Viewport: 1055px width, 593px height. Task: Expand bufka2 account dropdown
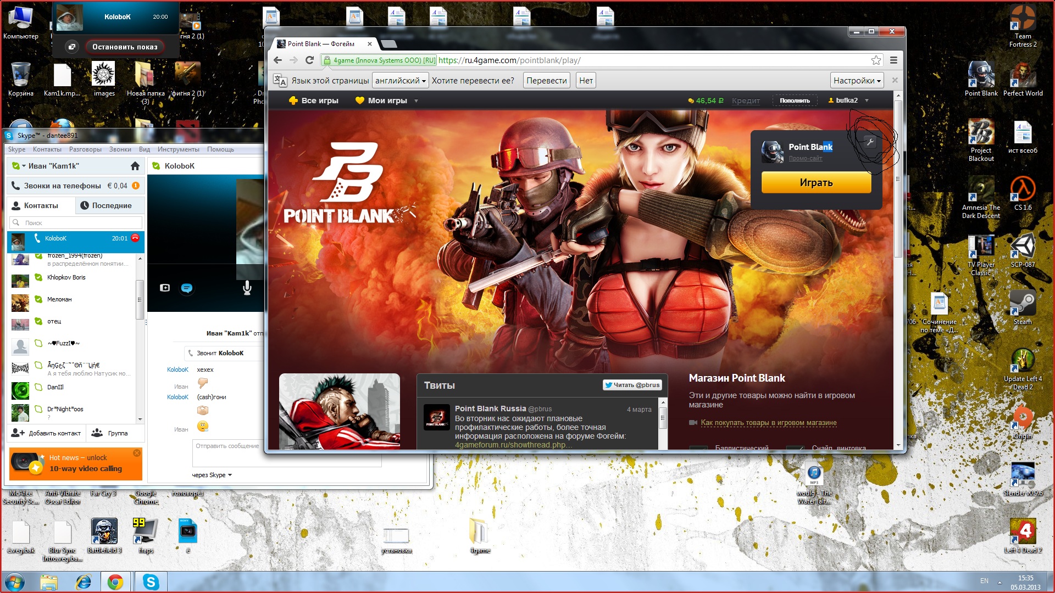(867, 100)
